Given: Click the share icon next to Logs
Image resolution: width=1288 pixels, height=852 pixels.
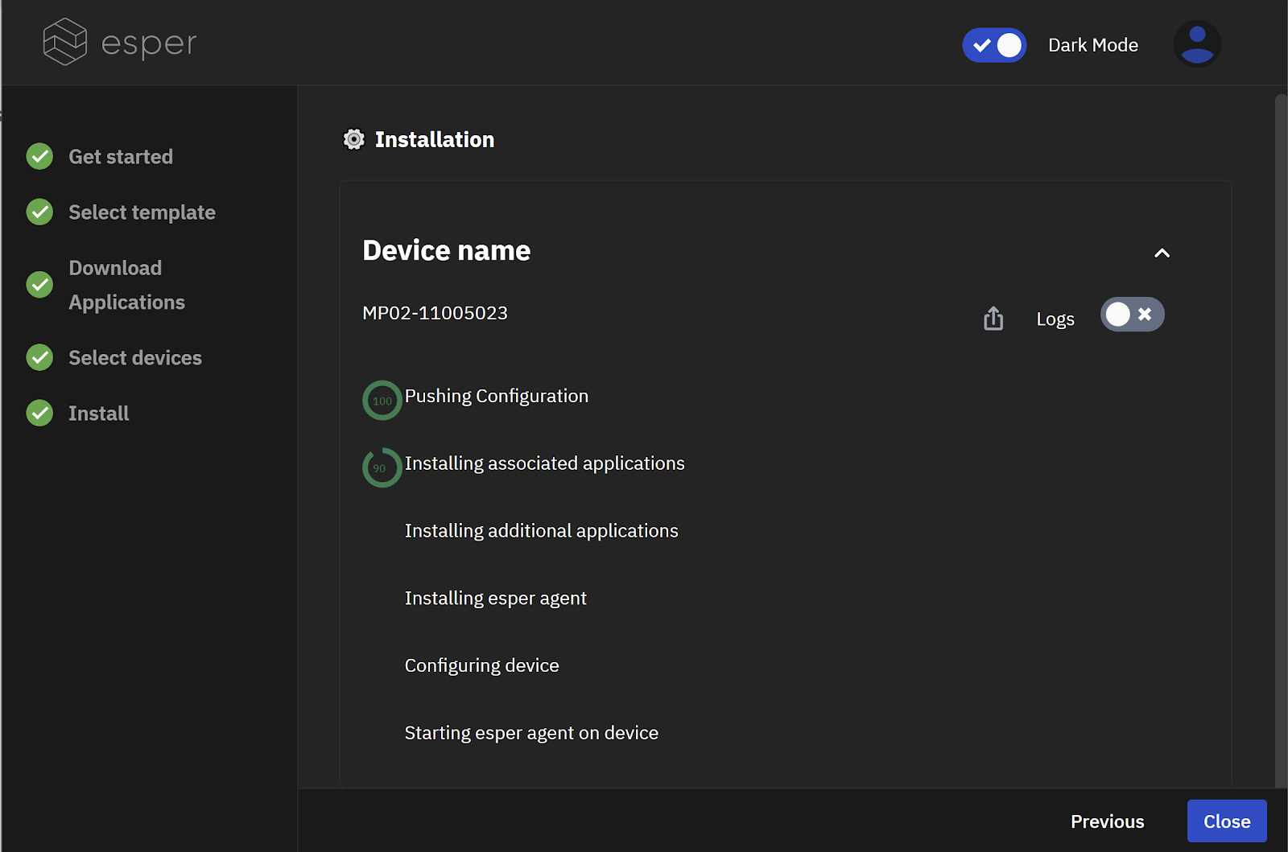Looking at the screenshot, I should coord(993,318).
